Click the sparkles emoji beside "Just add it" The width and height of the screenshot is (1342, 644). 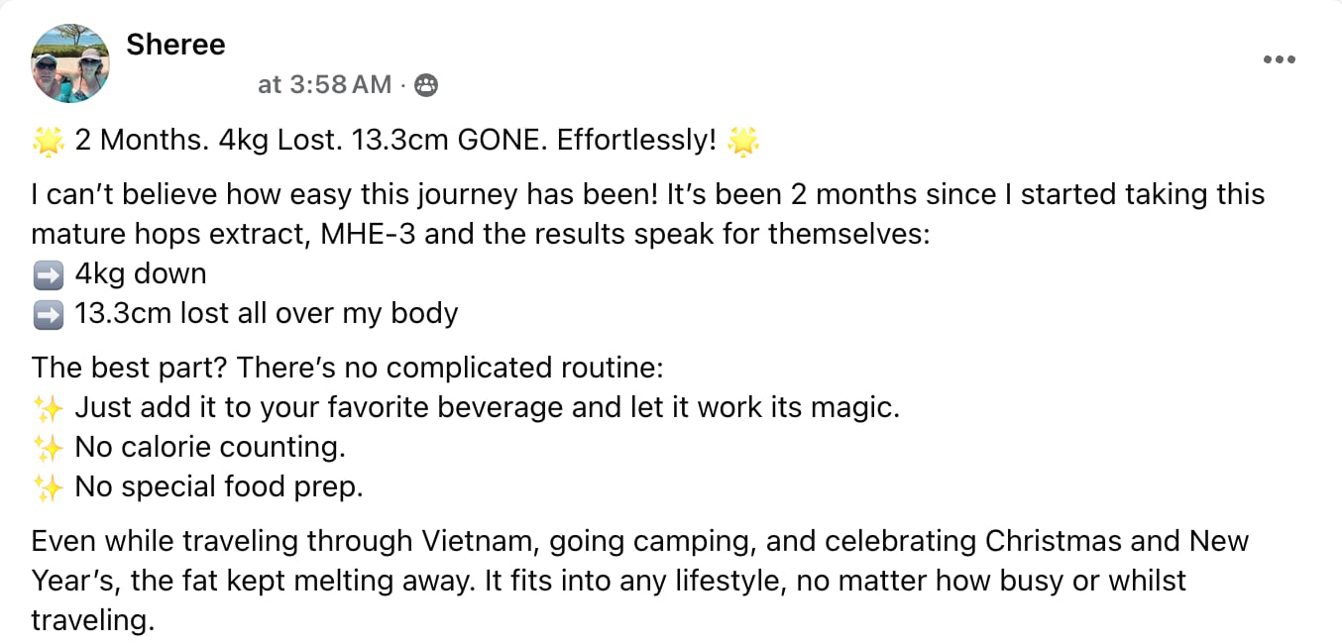48,408
